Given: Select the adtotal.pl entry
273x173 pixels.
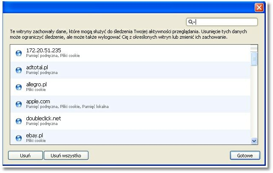Looking at the screenshot, I should pos(131,70).
